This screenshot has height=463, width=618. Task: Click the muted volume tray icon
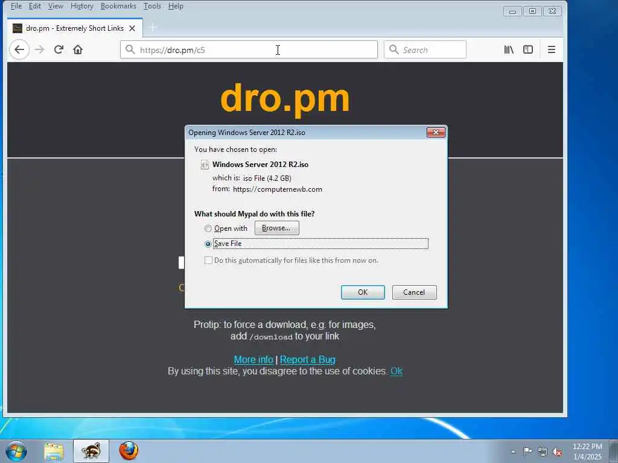pos(557,452)
